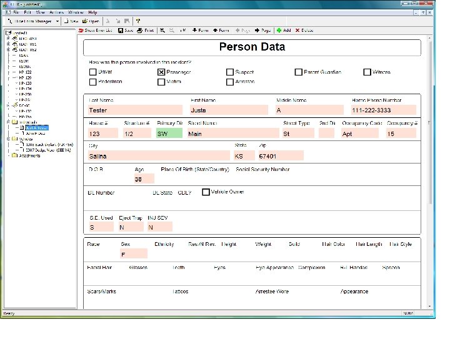
Task: Click the First Name field containing Justa
Action: (229, 110)
